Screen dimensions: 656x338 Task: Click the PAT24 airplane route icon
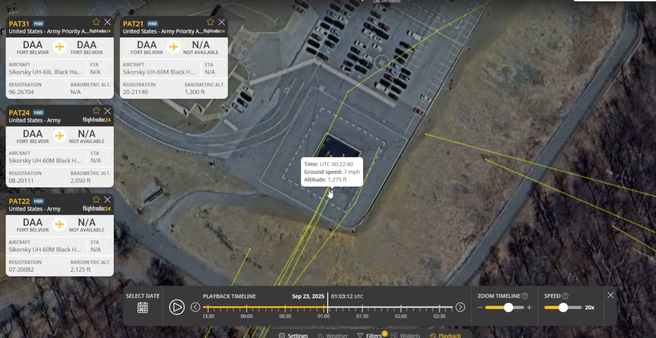pos(60,136)
